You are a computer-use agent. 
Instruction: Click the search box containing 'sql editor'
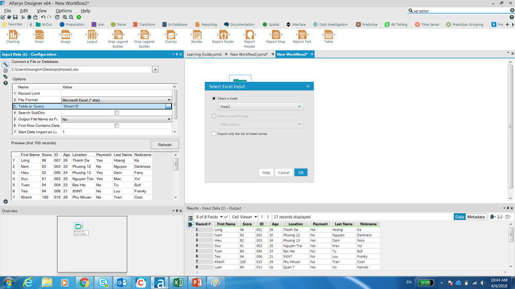(x=458, y=11)
